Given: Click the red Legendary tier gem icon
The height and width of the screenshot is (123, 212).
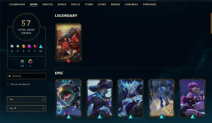Looking at the screenshot, I should pos(35,46).
